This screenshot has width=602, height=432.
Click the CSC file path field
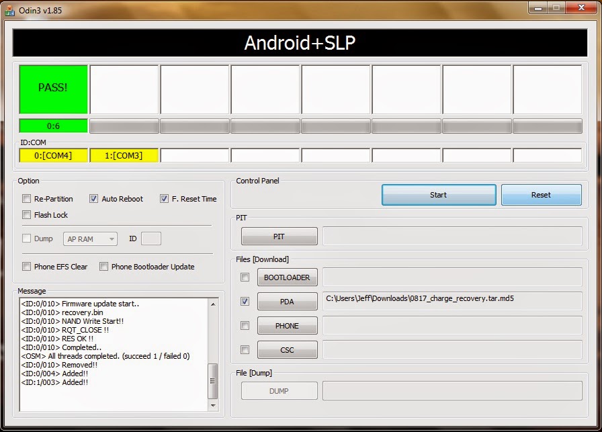coord(452,349)
